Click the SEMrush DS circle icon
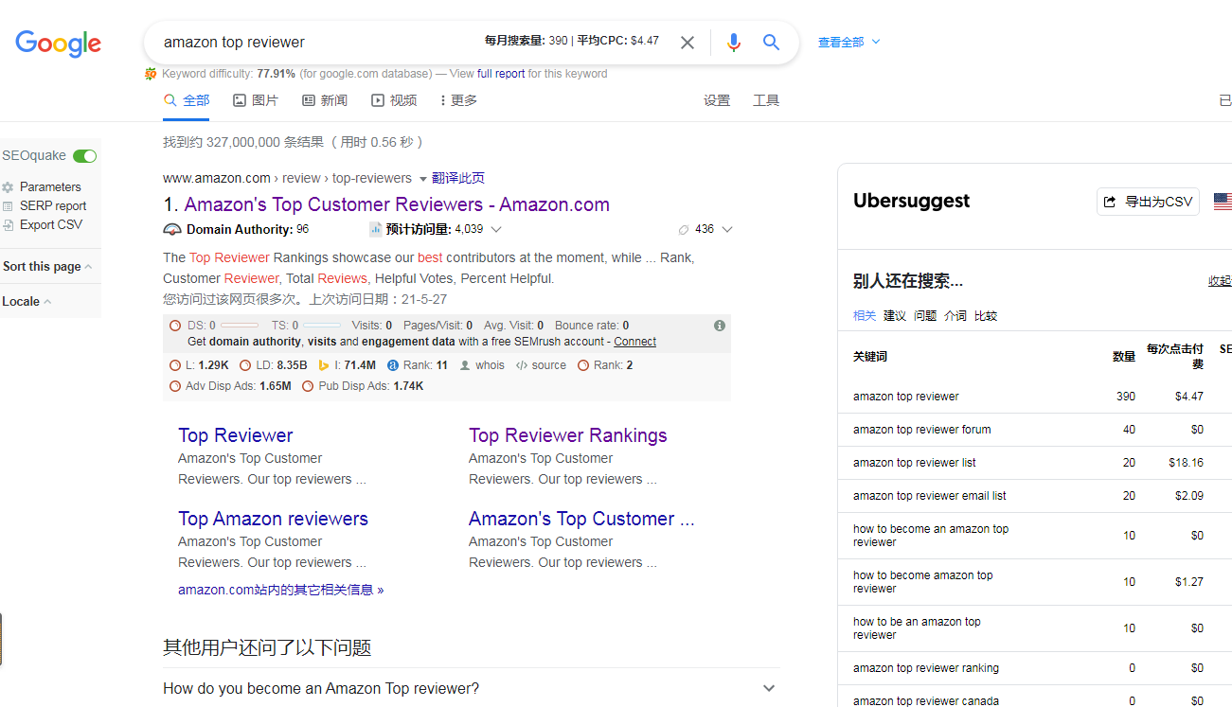This screenshot has height=707, width=1232. coord(175,326)
